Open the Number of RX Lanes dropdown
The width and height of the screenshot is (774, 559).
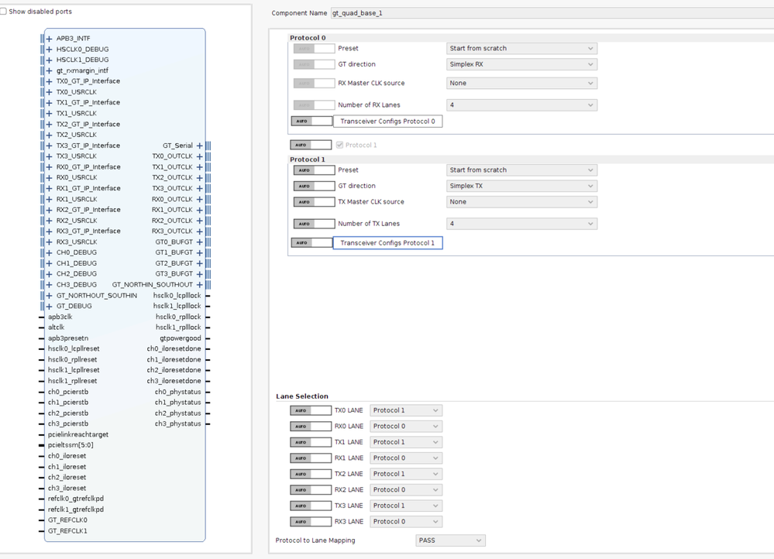click(521, 105)
